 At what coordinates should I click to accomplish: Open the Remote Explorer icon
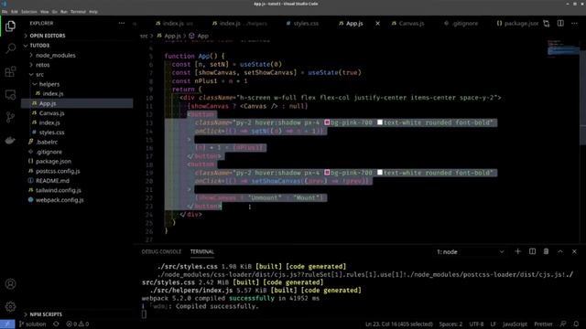tap(10, 95)
